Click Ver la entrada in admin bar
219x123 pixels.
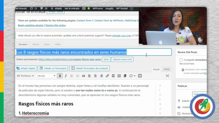click(x=72, y=8)
